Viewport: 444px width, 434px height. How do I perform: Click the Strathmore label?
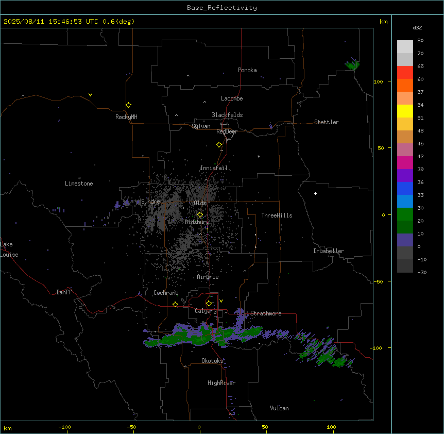tap(266, 313)
